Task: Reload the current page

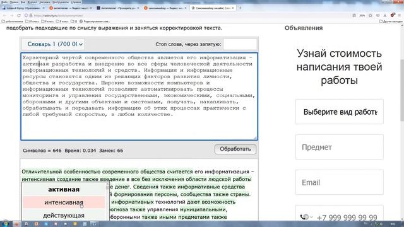Action: click(x=19, y=15)
